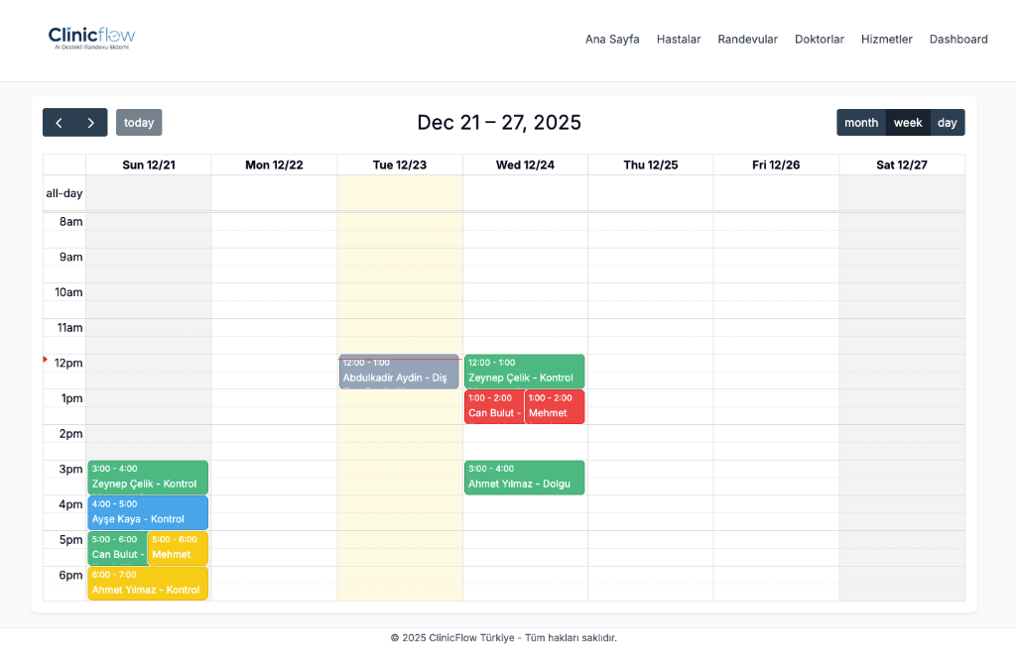Viewport: 1016px width, 654px height.
Task: Select the Ayşe Kaya Kontrol appointment on Sunday
Action: click(147, 512)
